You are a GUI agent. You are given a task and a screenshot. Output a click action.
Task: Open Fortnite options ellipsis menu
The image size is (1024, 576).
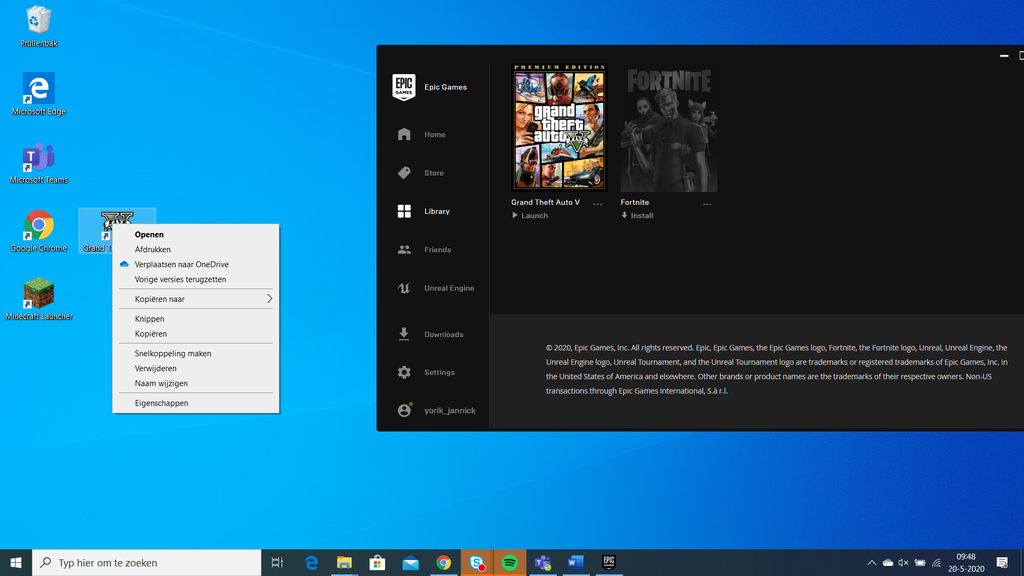[x=707, y=204]
